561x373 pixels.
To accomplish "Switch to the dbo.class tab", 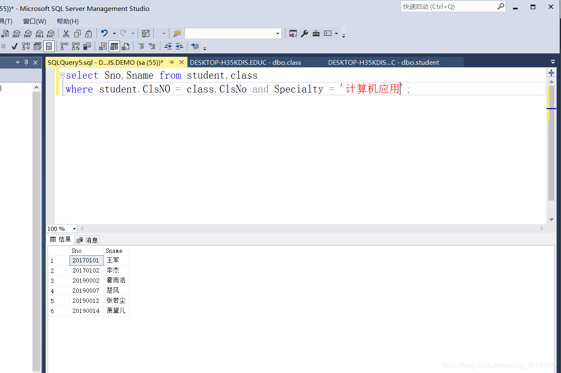I will tap(246, 62).
